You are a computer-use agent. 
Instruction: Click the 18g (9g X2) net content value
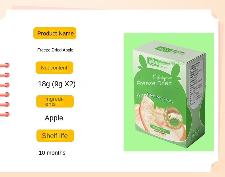[57, 84]
